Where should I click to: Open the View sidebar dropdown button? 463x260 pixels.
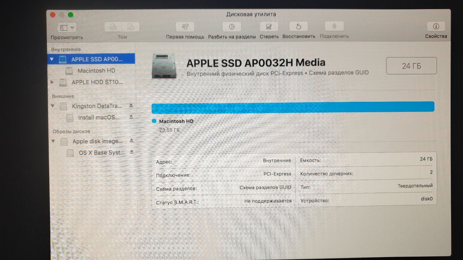tap(67, 27)
